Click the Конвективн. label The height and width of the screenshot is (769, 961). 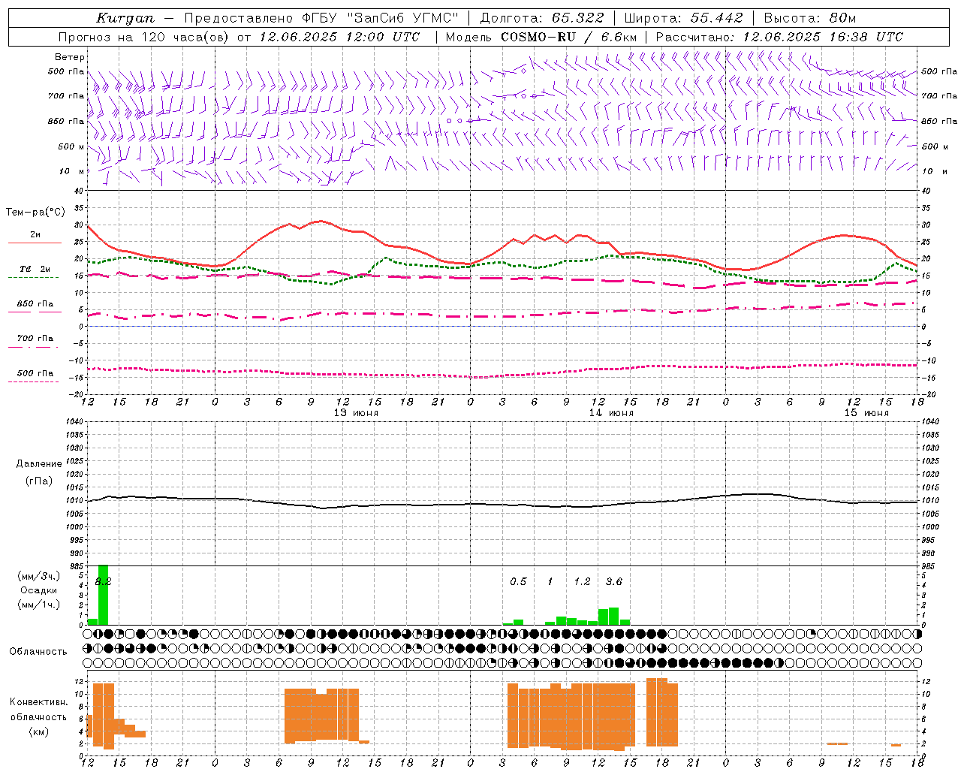coord(38,702)
